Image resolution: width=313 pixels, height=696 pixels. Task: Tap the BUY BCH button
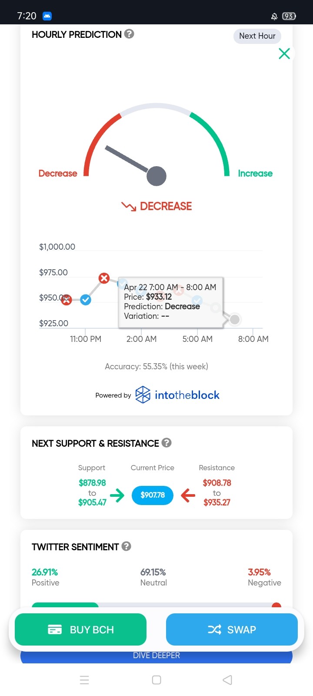pyautogui.click(x=80, y=629)
